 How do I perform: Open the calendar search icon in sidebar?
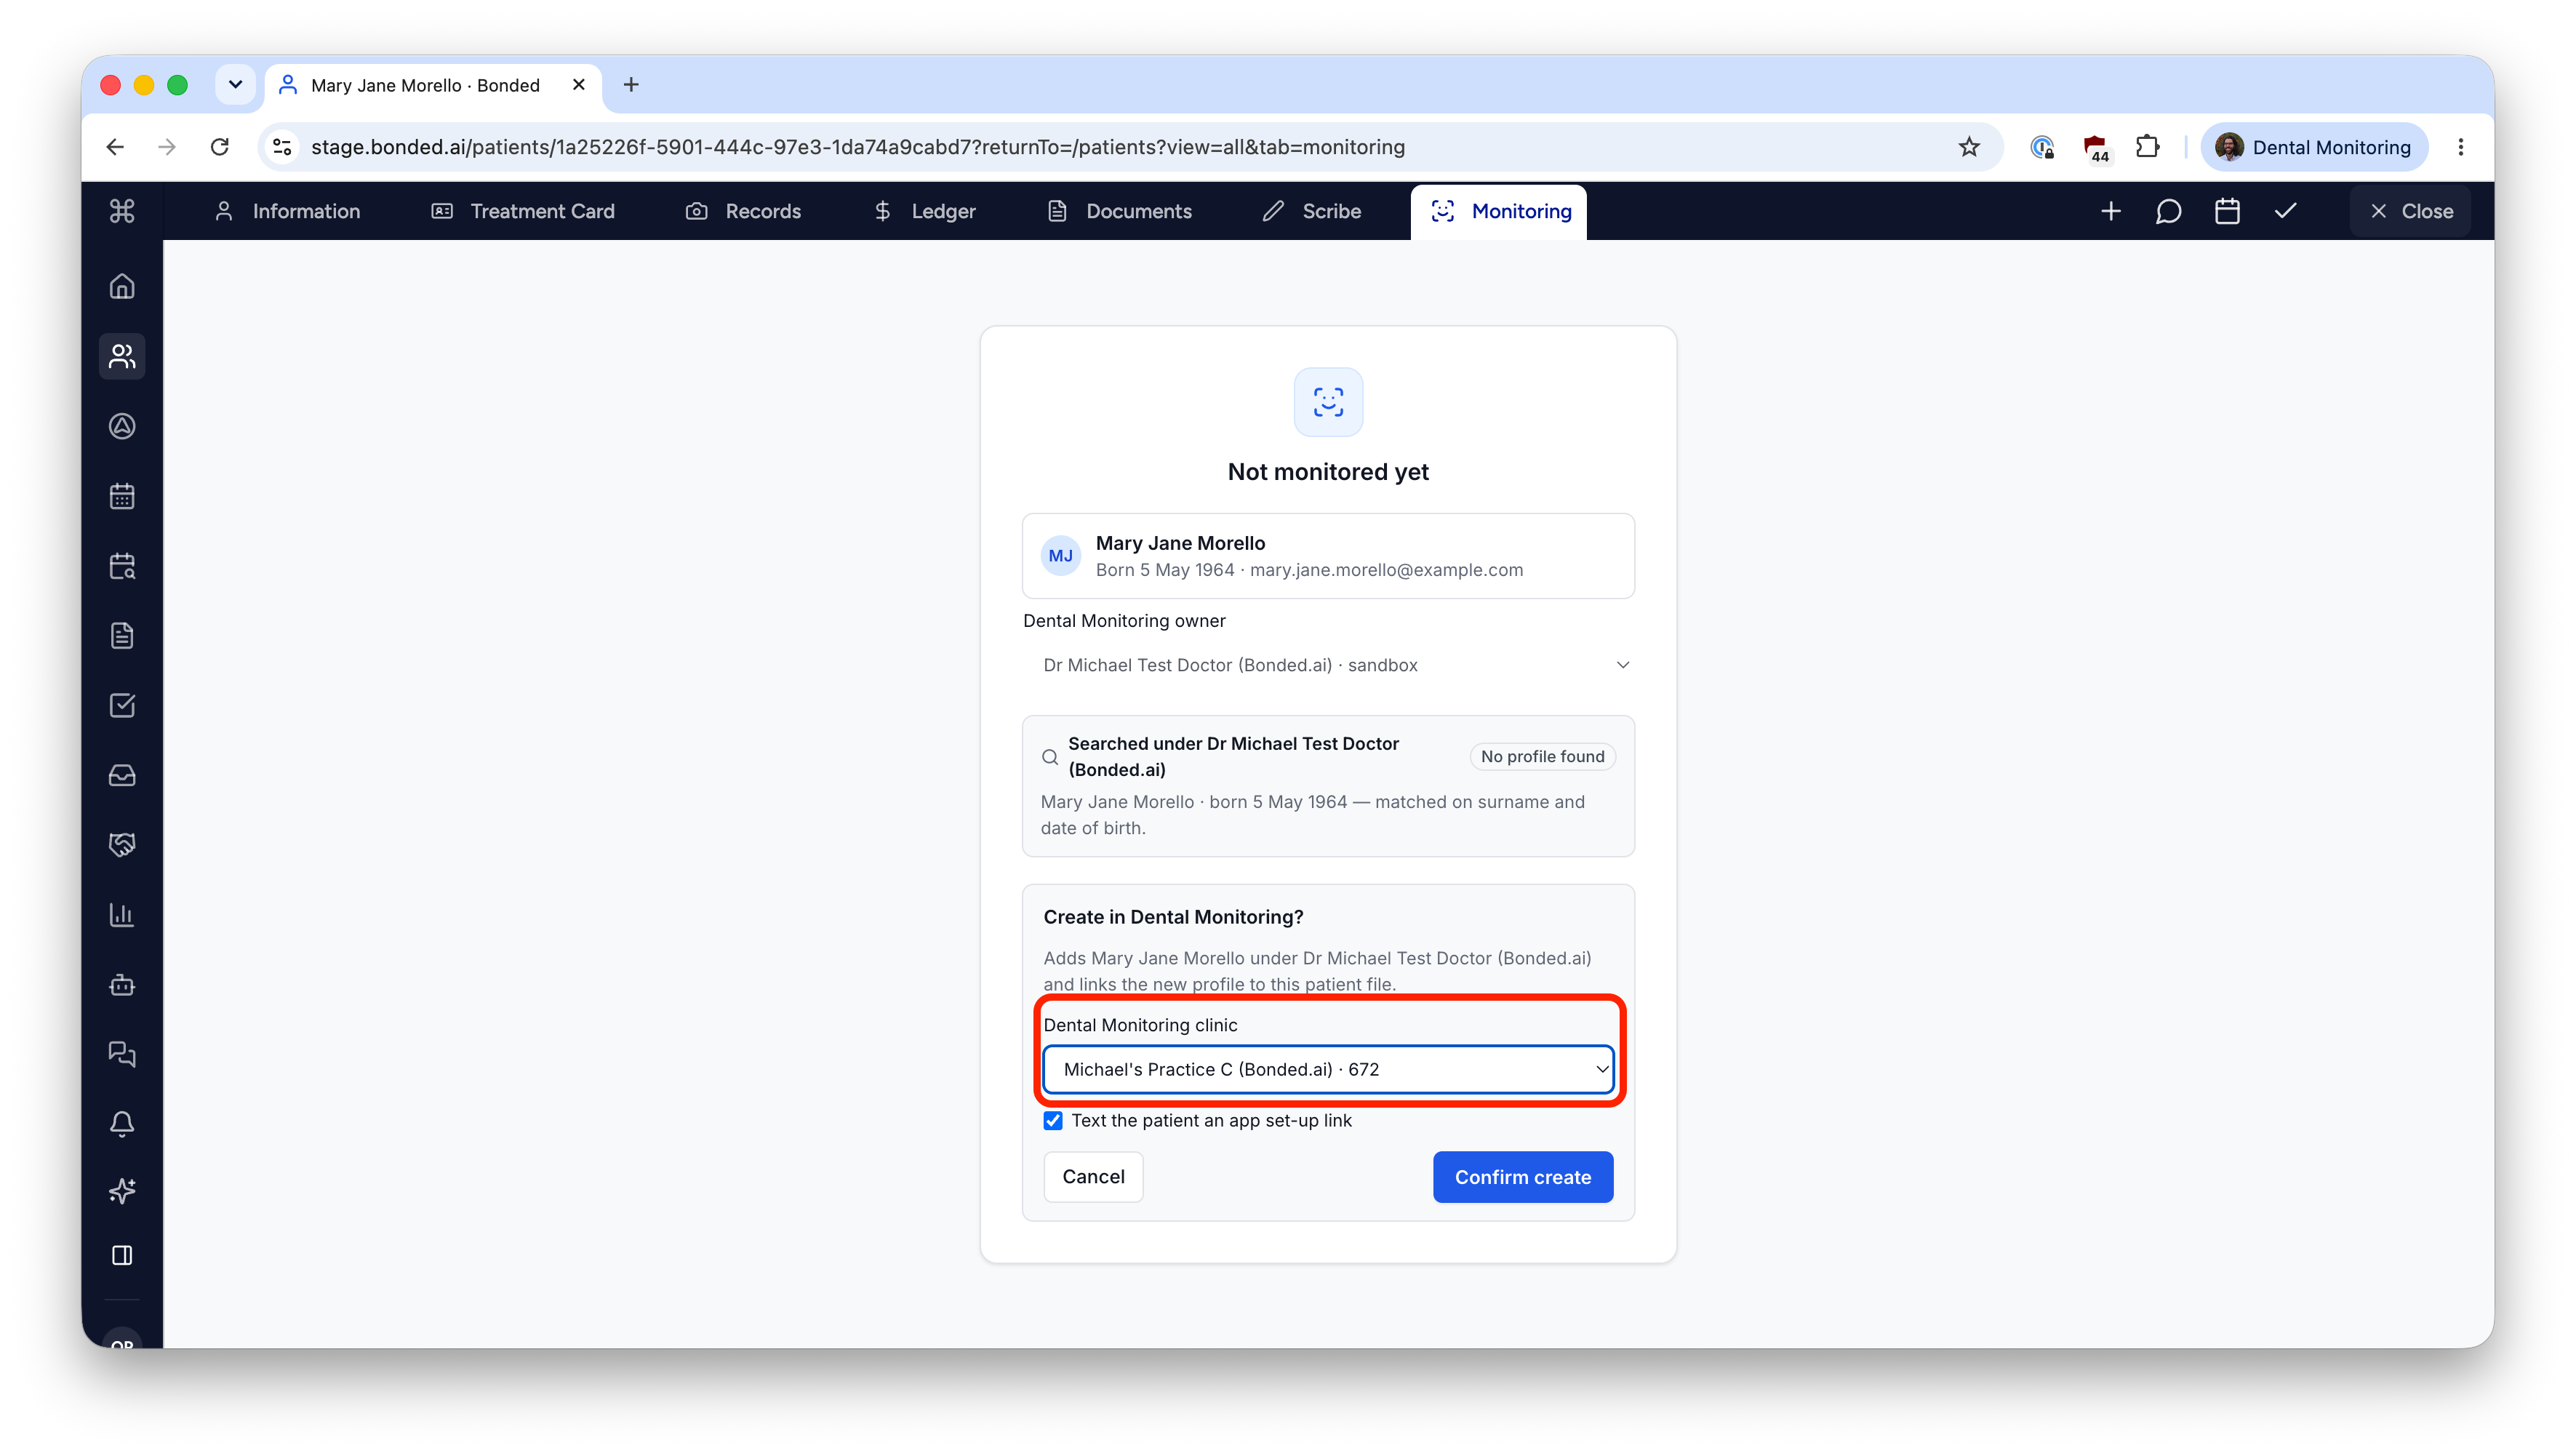pos(122,566)
